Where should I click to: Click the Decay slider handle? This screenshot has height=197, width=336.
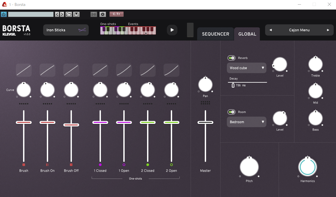(233, 85)
